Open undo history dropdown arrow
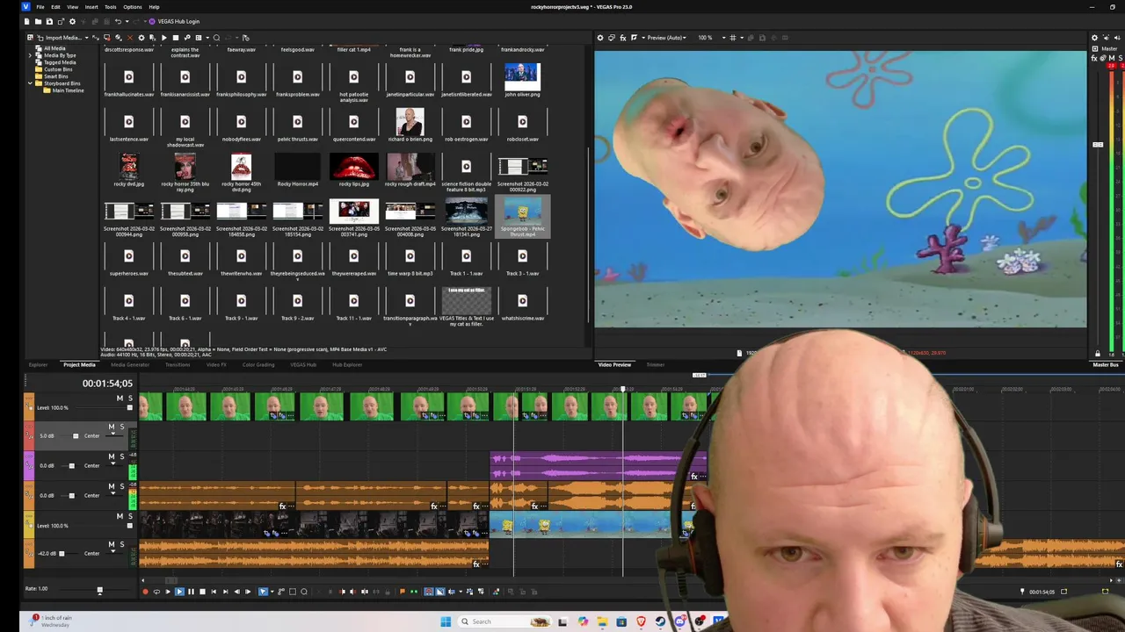 (127, 21)
